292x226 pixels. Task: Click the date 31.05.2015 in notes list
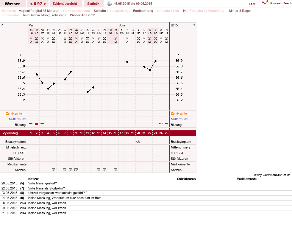click(9, 213)
